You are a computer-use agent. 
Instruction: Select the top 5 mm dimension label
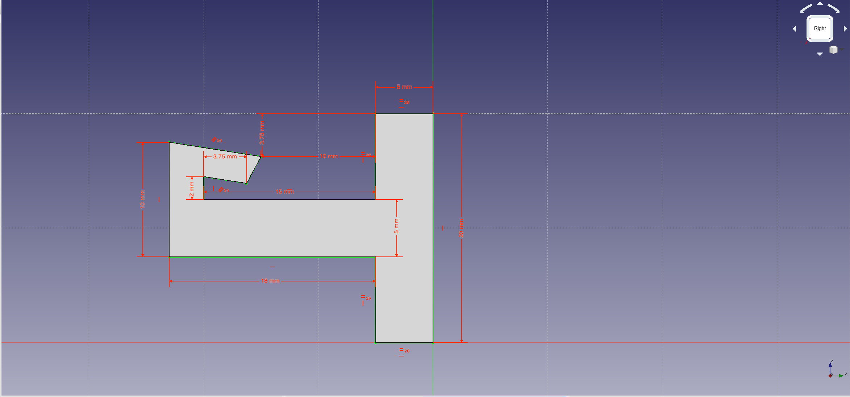click(x=404, y=87)
